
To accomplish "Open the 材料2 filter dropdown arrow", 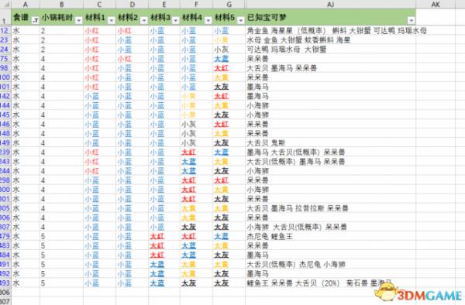I will click(144, 20).
